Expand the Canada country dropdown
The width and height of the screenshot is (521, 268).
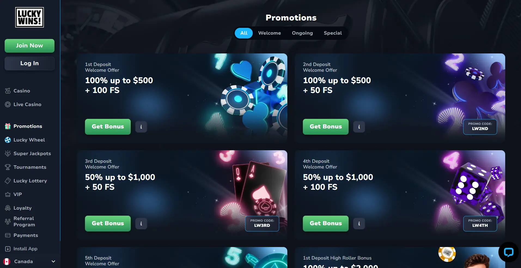coord(53,261)
